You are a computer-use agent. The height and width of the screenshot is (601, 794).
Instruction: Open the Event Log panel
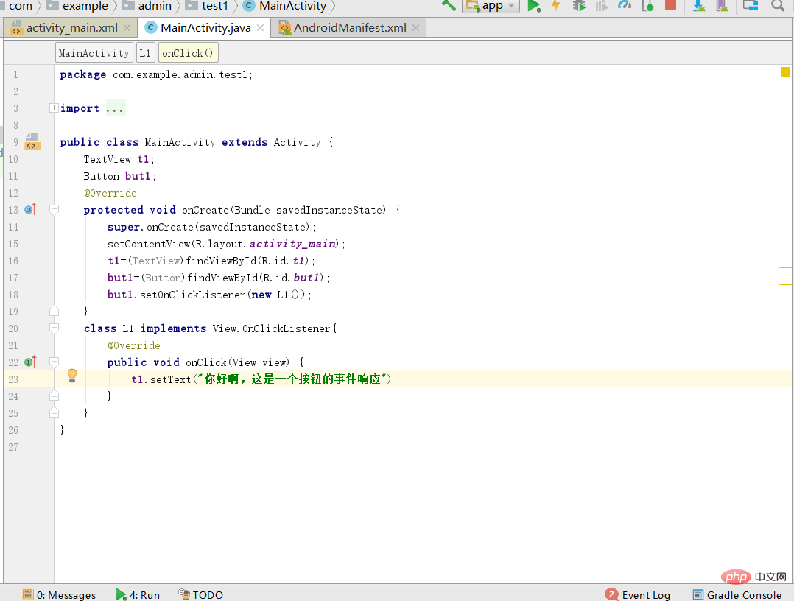tap(645, 594)
